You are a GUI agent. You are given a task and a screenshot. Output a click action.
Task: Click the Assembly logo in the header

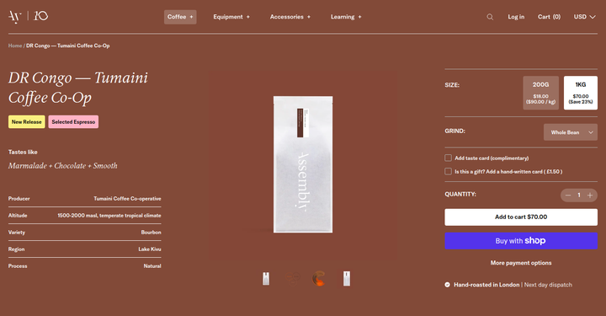(29, 16)
